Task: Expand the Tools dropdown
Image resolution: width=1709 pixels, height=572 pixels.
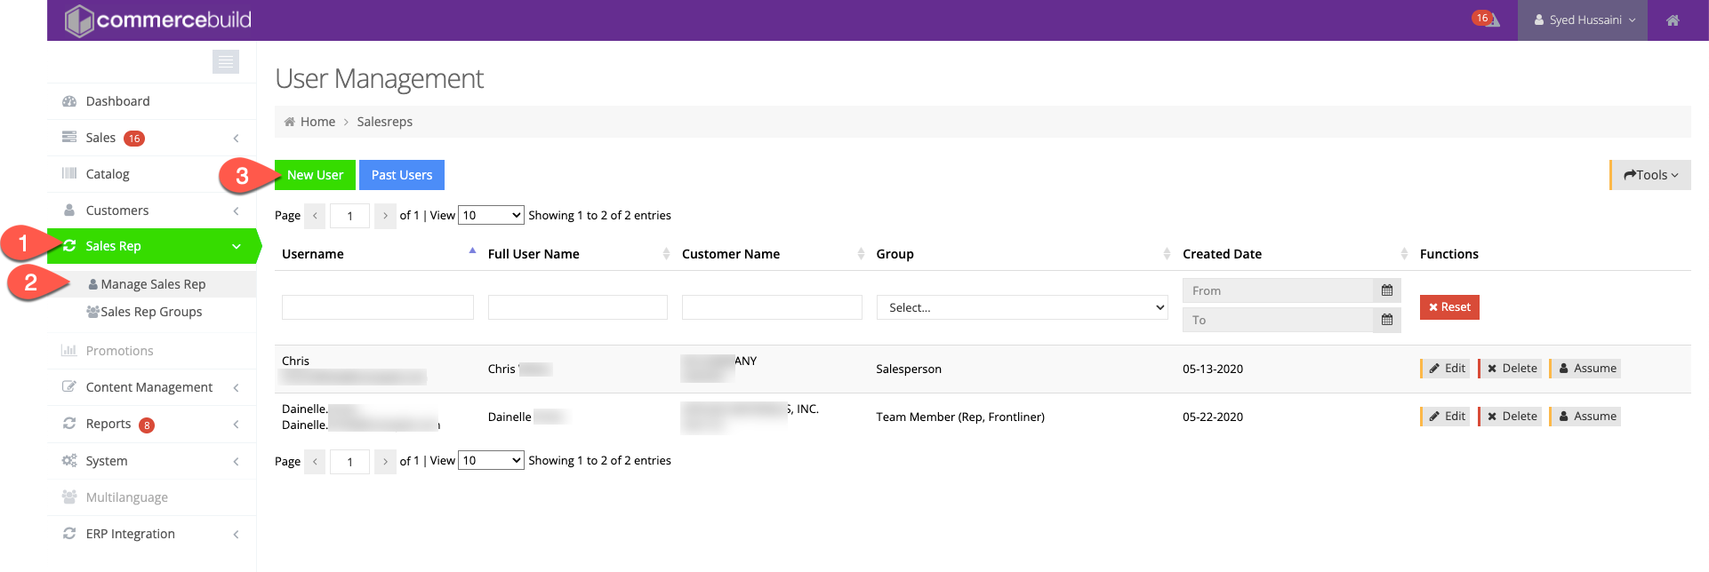Action: [x=1650, y=175]
